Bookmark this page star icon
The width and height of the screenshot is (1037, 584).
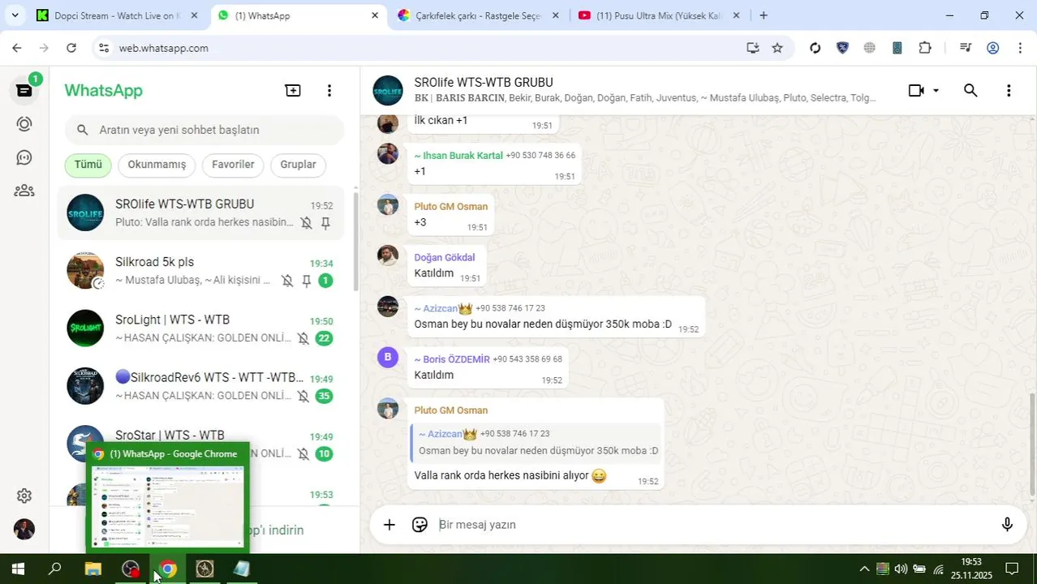point(777,48)
